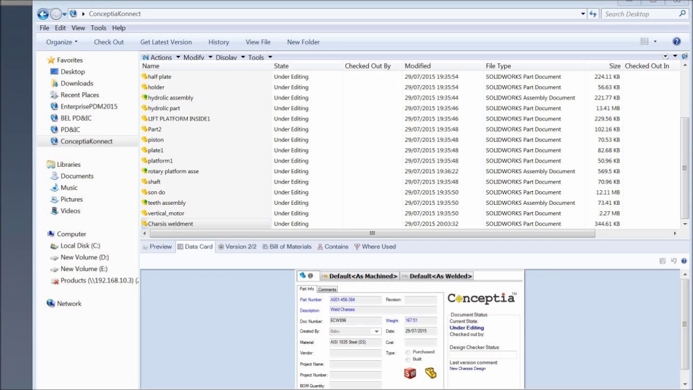Click the undo icon in data card toolbar

pyautogui.click(x=673, y=261)
